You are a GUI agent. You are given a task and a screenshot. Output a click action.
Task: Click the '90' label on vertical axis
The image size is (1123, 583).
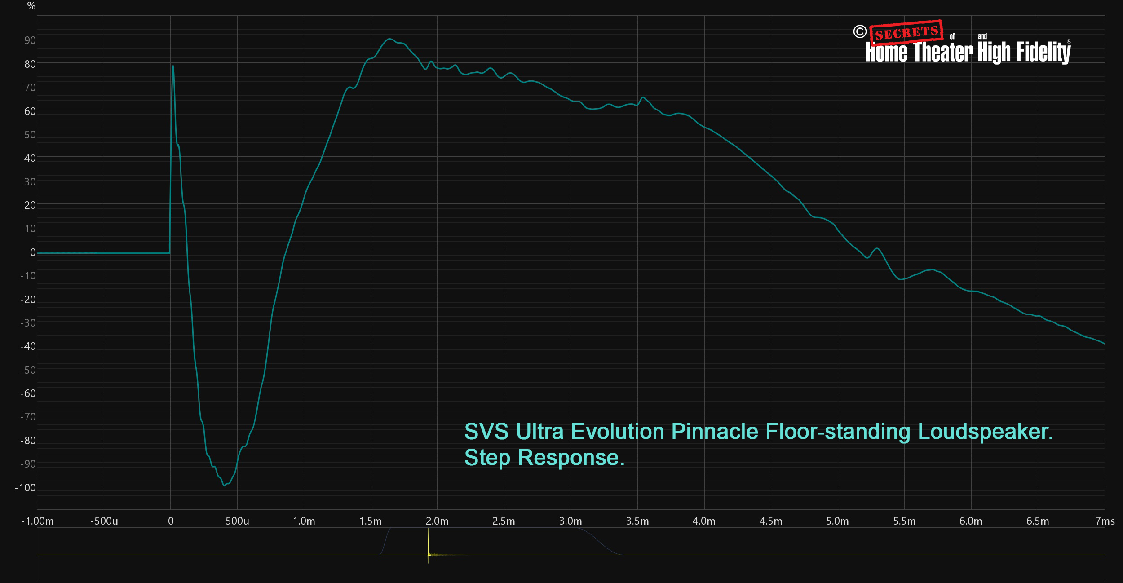tap(30, 40)
